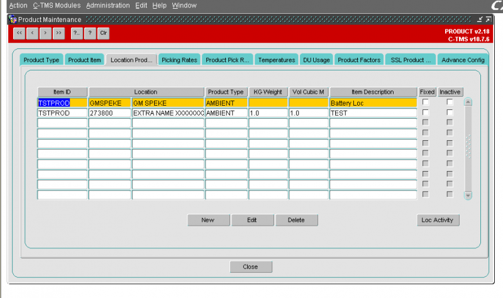
Task: Open enter-query with the ?.. button
Action: [77, 33]
